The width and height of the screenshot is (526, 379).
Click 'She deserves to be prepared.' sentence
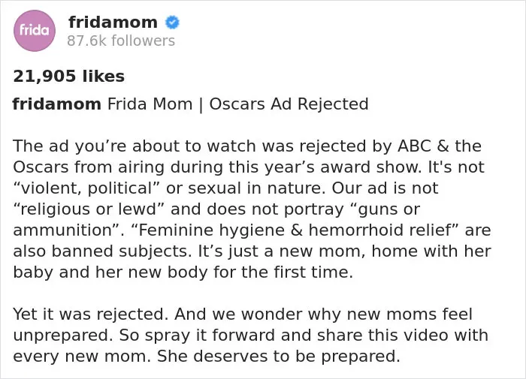click(279, 356)
